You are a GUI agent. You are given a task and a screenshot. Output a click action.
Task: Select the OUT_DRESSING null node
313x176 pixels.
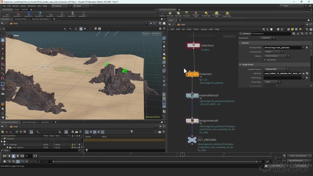pyautogui.click(x=192, y=140)
